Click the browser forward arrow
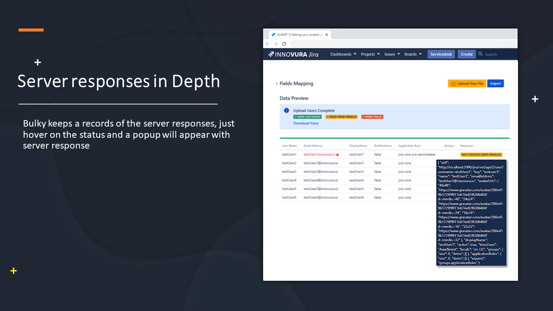This screenshot has height=311, width=553. coord(276,44)
